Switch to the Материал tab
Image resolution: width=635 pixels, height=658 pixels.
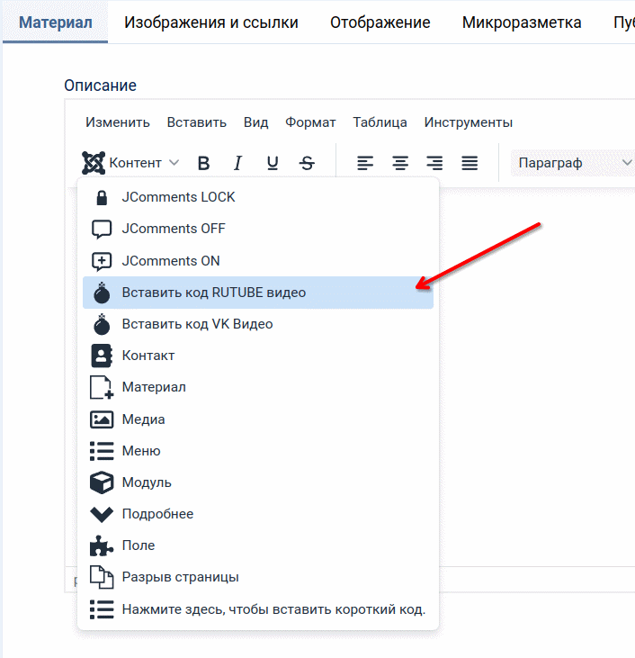pyautogui.click(x=56, y=23)
